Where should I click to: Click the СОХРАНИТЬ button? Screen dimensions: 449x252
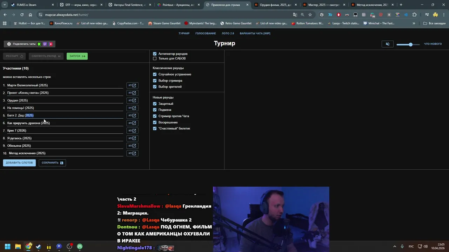coord(52,163)
